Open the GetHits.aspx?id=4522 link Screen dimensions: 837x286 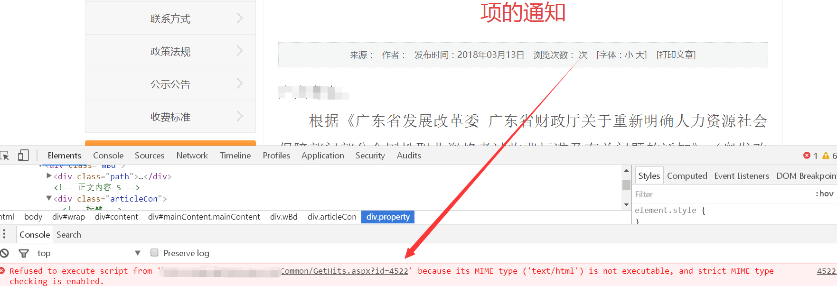tap(344, 271)
